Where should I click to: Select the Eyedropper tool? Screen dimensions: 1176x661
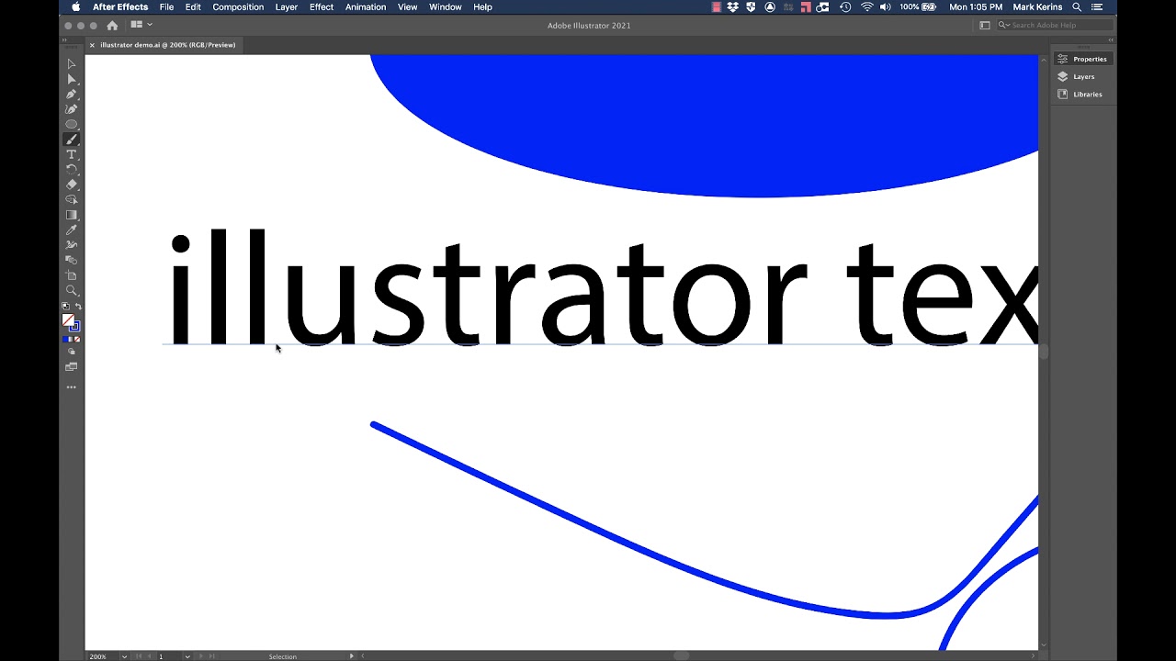(x=71, y=230)
